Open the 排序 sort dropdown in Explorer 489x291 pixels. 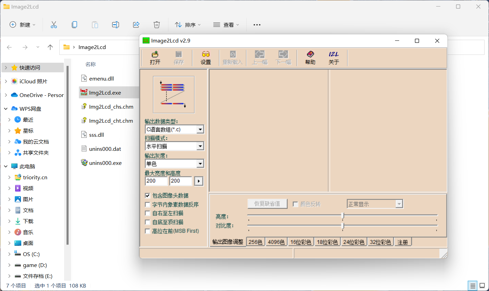(188, 25)
